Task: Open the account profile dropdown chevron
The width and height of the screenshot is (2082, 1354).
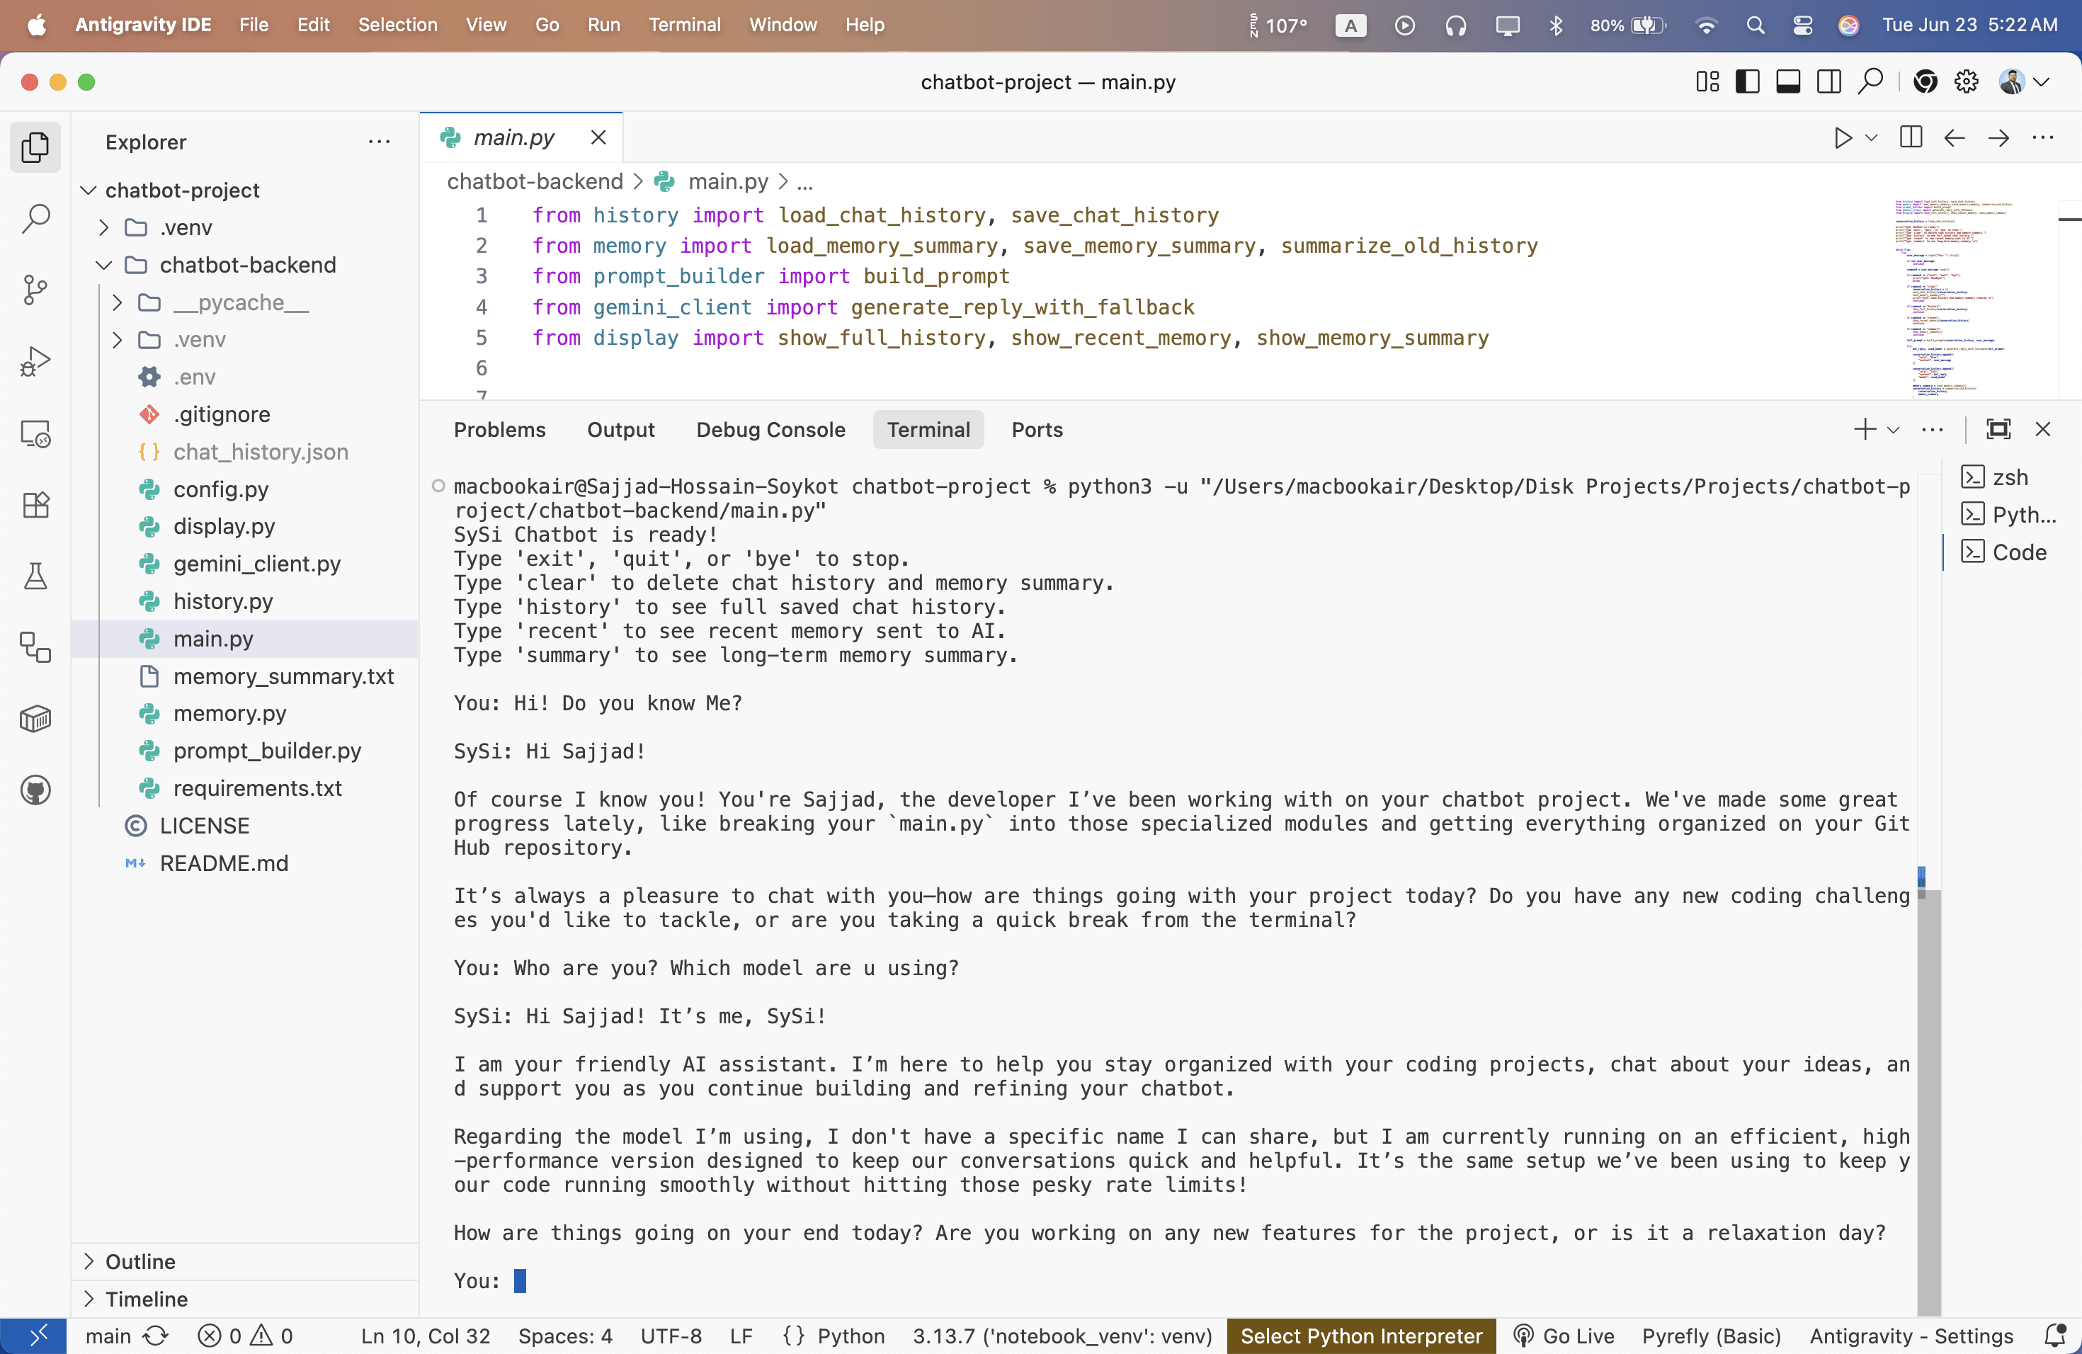Action: pos(2042,82)
